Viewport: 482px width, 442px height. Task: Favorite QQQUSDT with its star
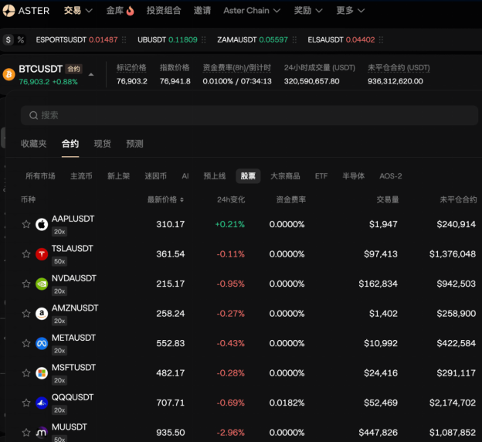[26, 403]
